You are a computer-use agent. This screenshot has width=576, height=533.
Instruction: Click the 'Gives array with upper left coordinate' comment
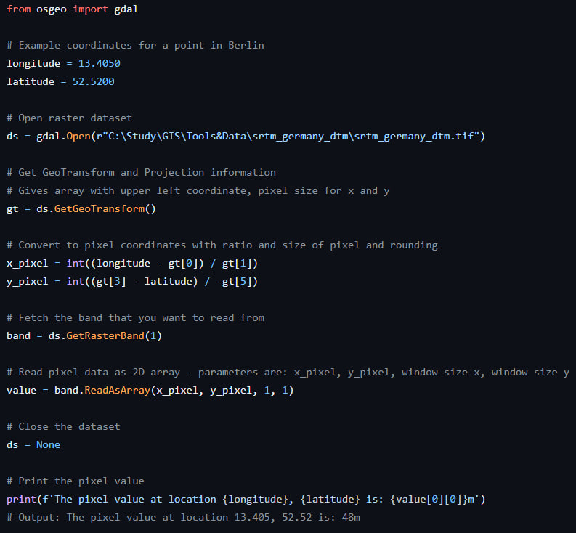(198, 191)
